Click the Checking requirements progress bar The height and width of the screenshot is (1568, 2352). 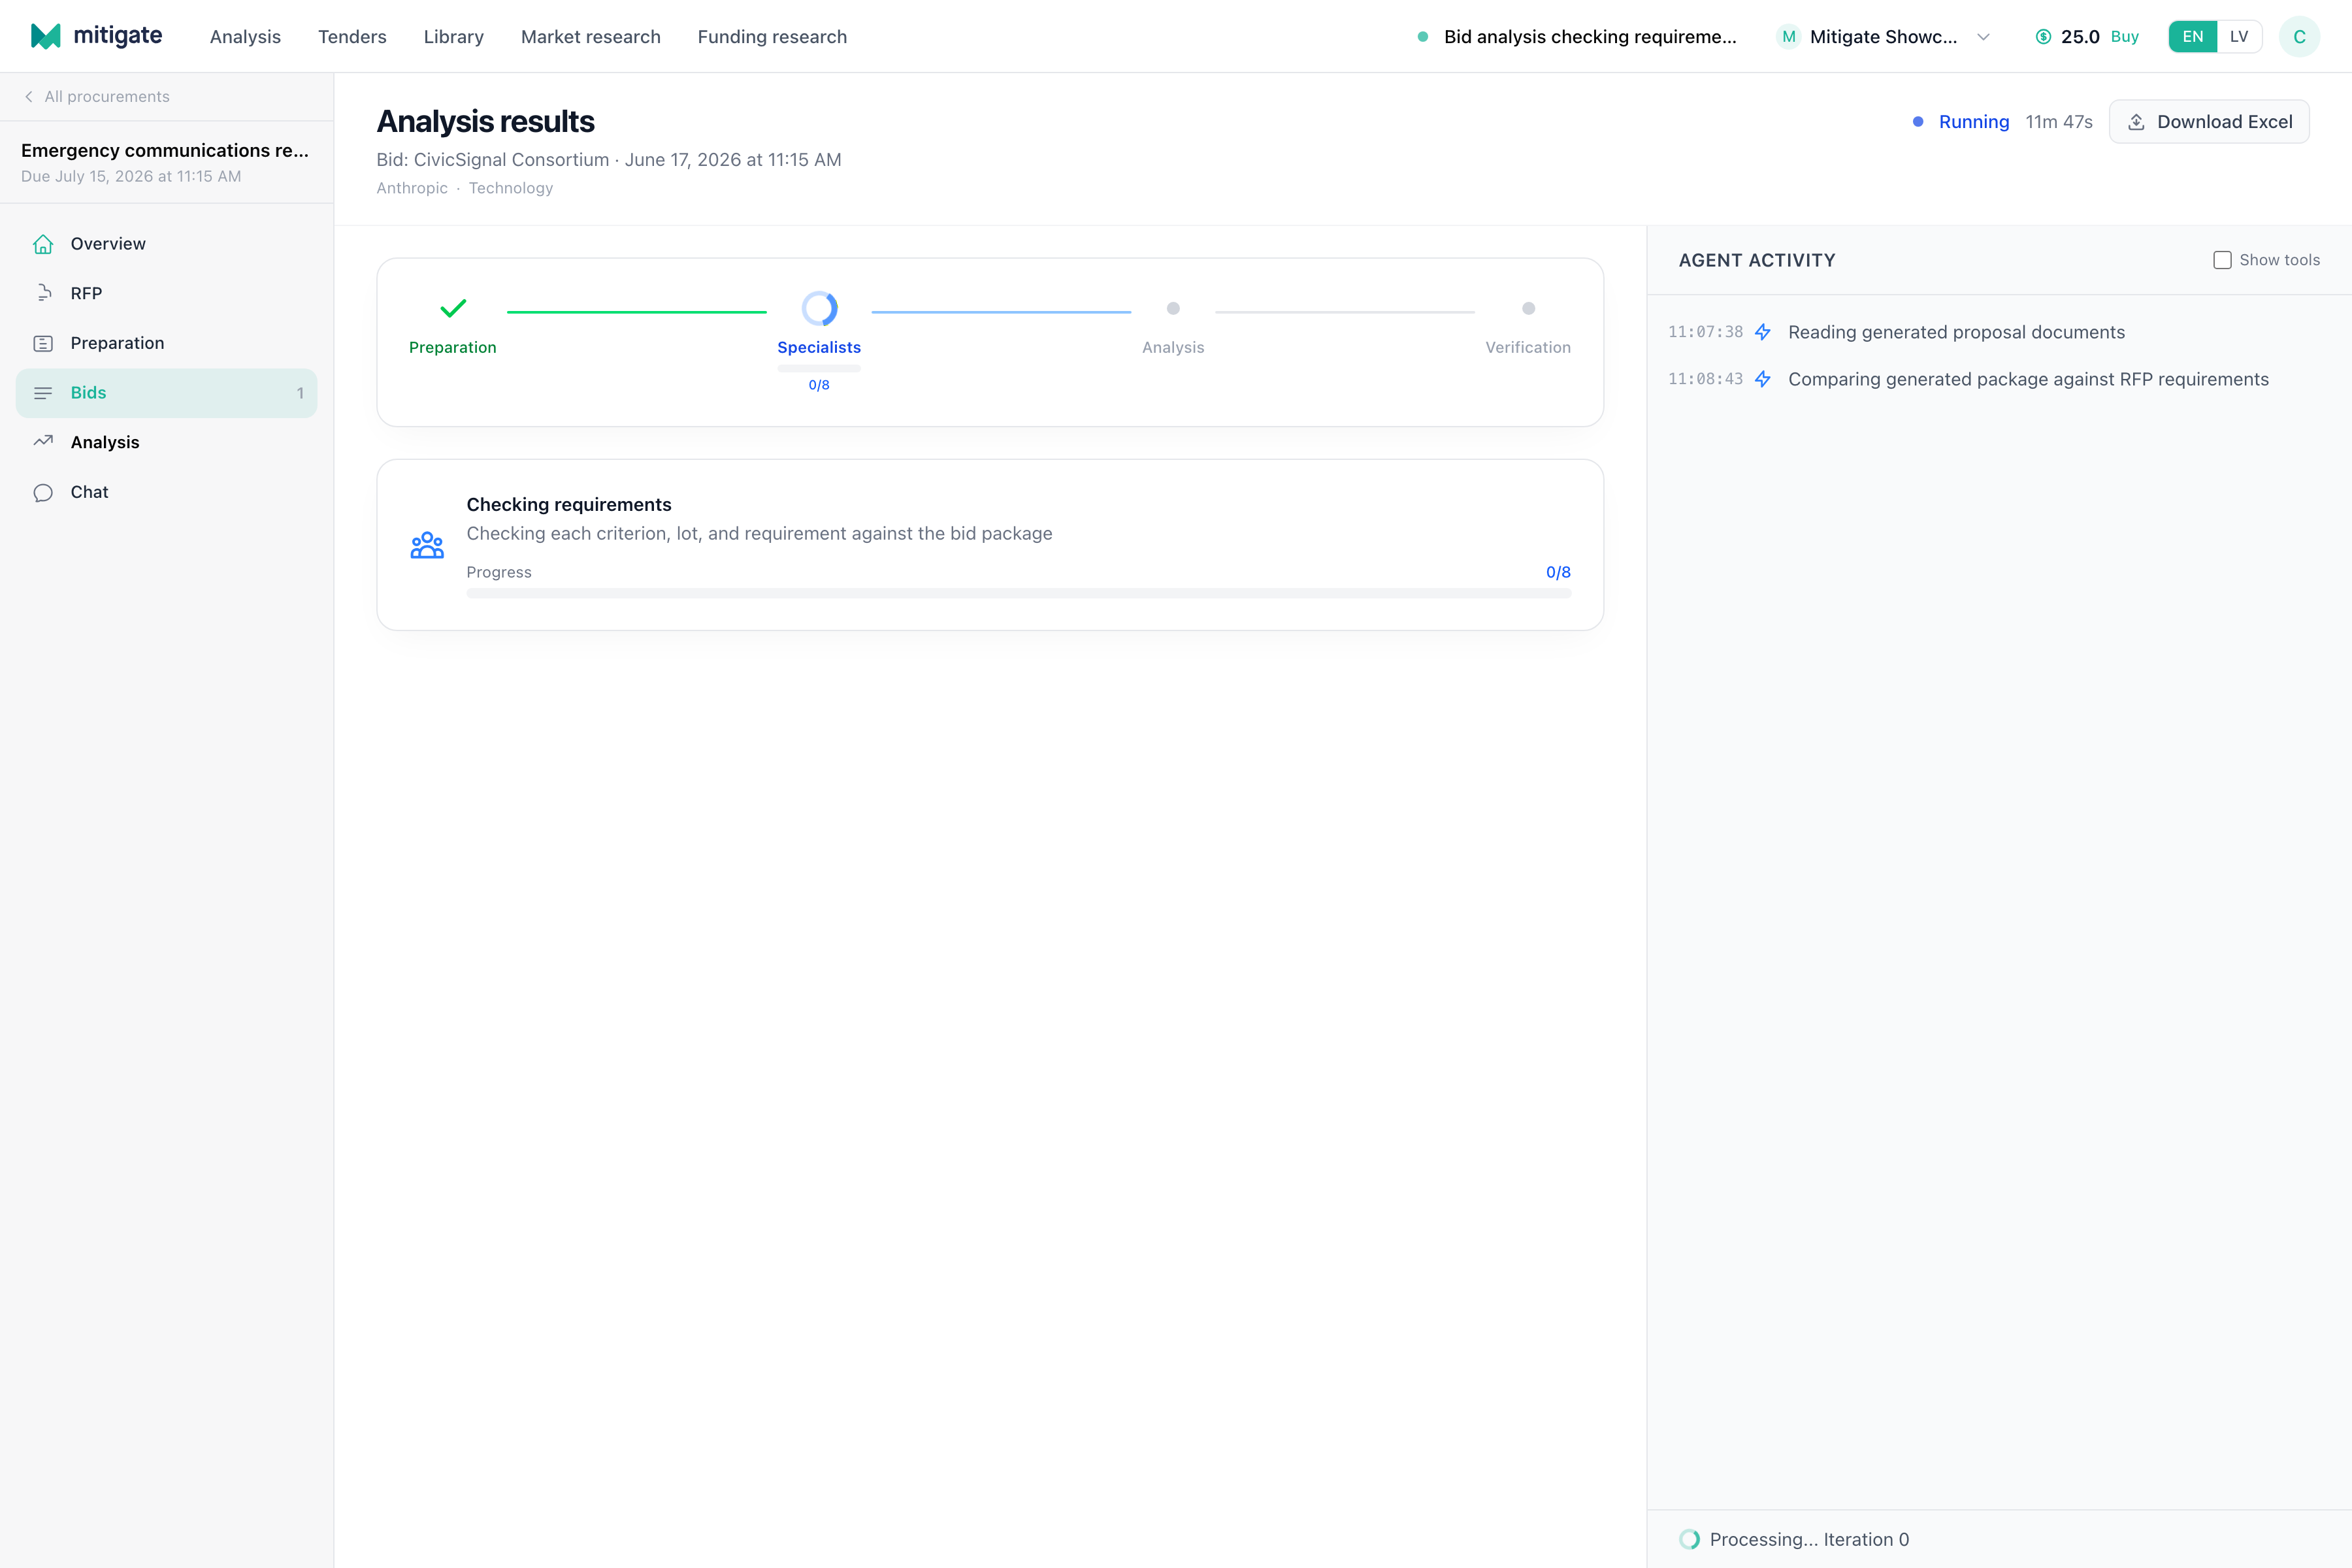click(x=1018, y=593)
